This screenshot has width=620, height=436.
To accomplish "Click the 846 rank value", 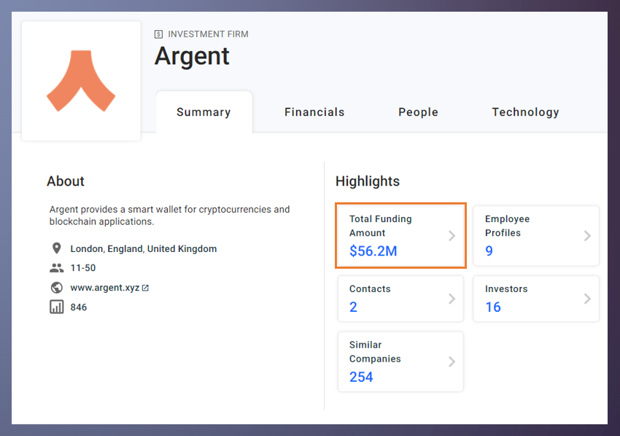I will pyautogui.click(x=79, y=307).
